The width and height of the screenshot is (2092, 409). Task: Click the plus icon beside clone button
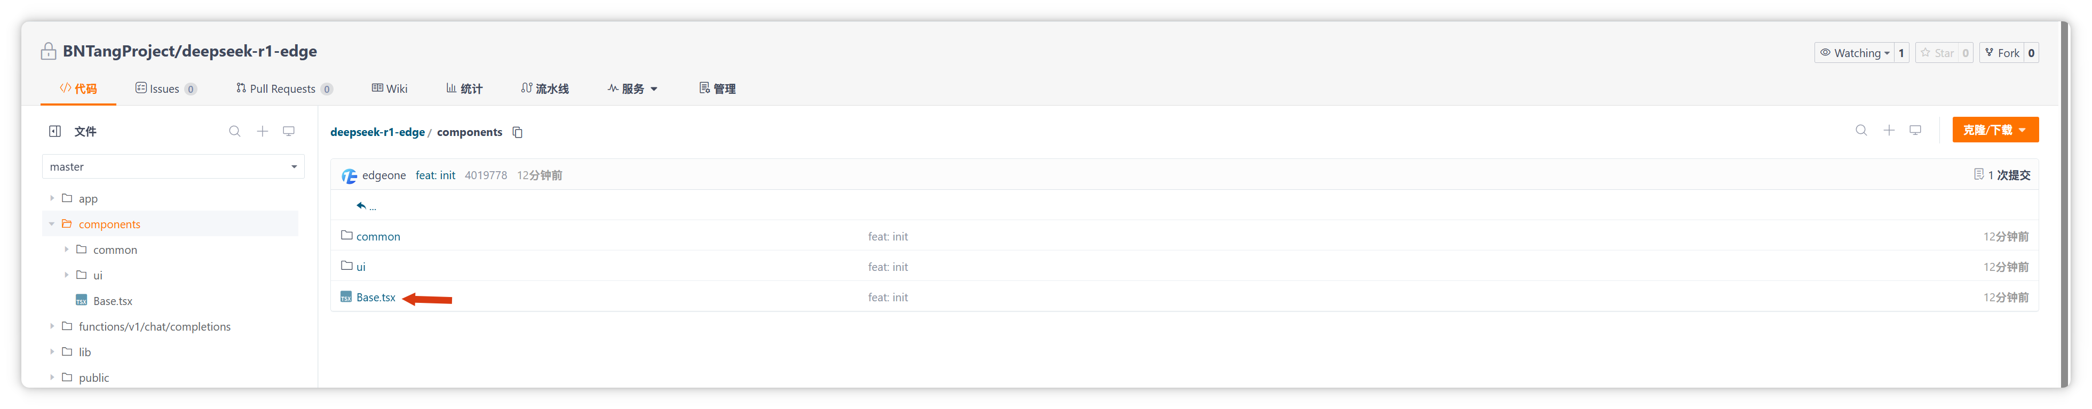click(x=1889, y=131)
